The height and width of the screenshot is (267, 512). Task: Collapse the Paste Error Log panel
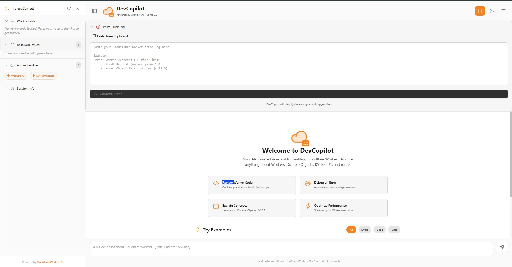(92, 27)
